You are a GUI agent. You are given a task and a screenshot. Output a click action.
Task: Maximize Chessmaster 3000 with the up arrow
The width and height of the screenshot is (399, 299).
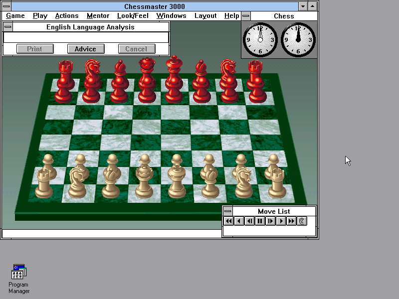[313, 6]
